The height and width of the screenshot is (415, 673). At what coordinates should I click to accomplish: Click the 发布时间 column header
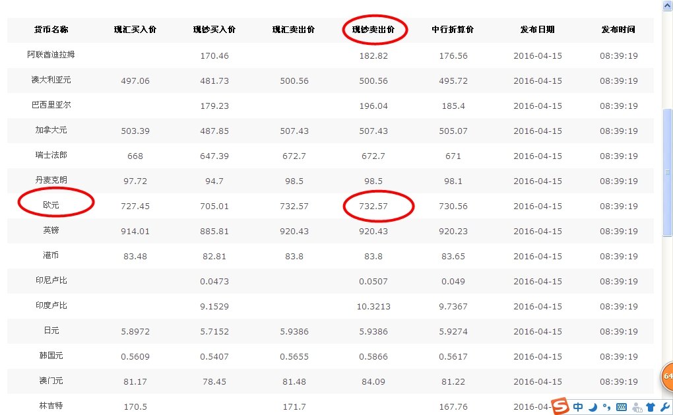tap(618, 30)
